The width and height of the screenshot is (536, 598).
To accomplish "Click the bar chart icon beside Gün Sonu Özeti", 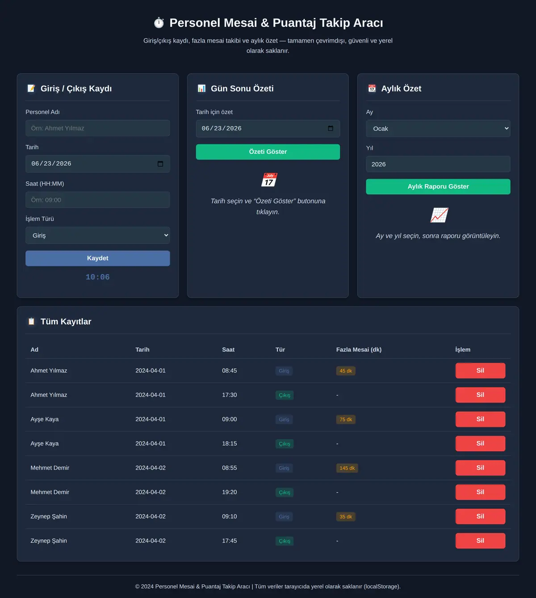I will (x=201, y=88).
